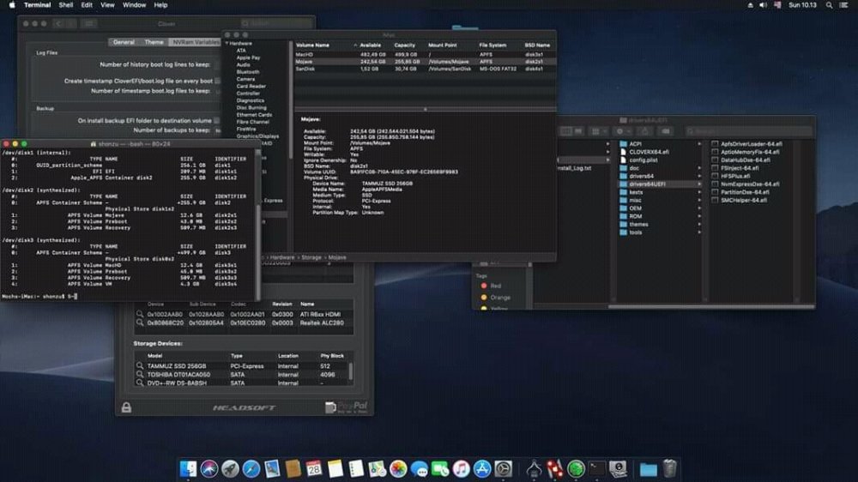Open Terminal icon in the Dock

pos(597,469)
